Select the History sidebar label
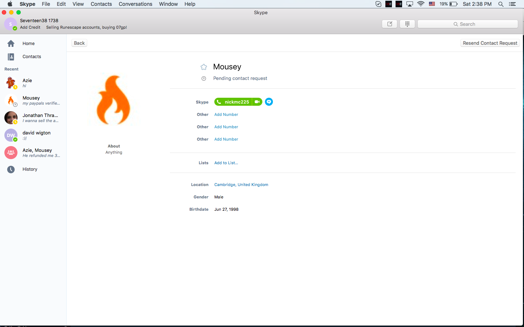Screen dimensions: 524x327 [30, 169]
